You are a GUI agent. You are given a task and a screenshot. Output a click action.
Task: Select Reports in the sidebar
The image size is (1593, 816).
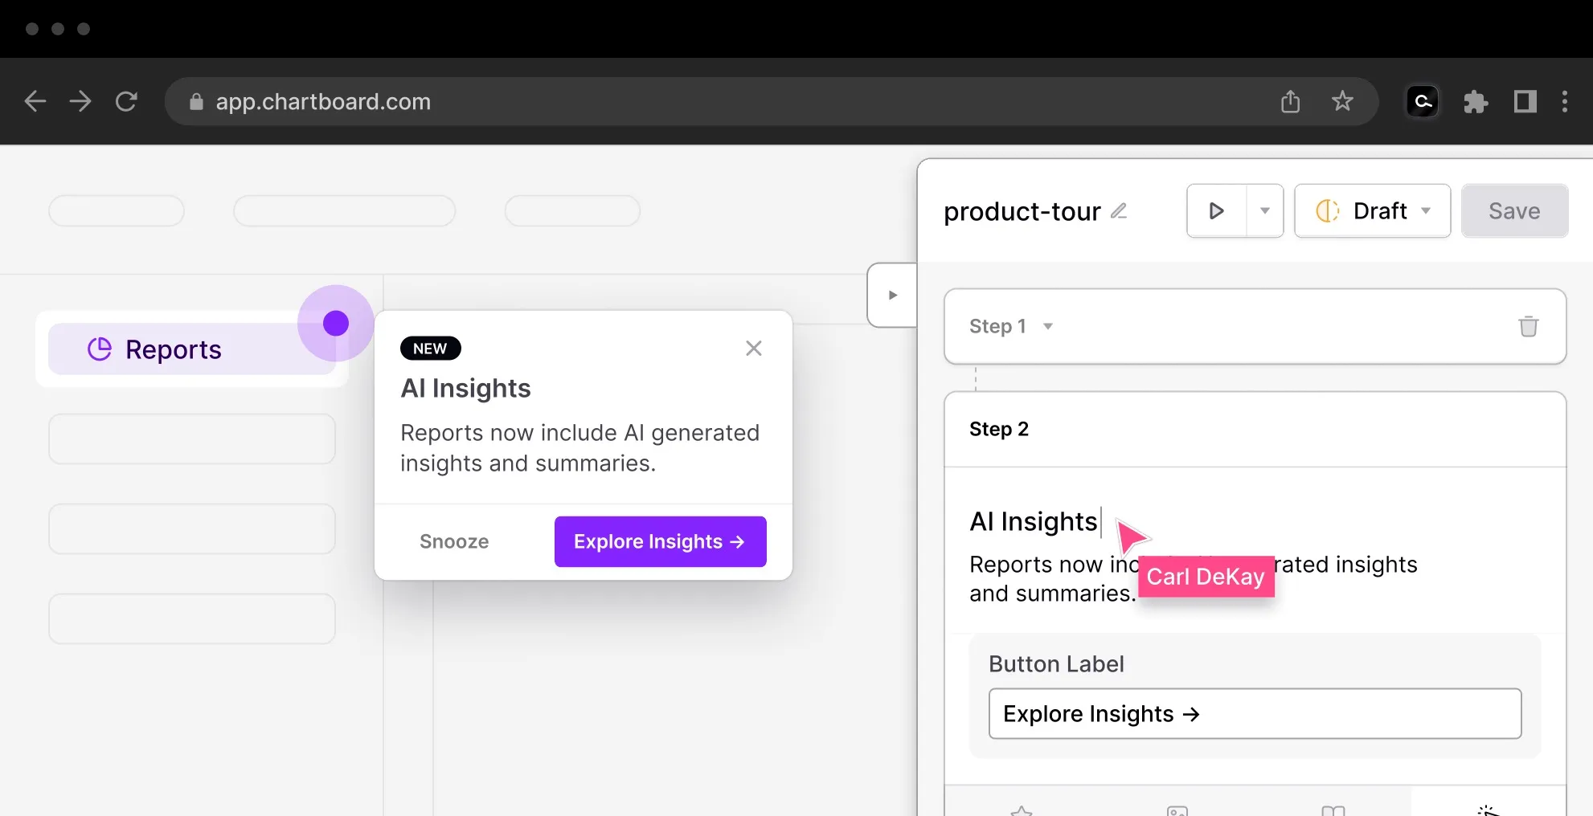[x=173, y=349]
